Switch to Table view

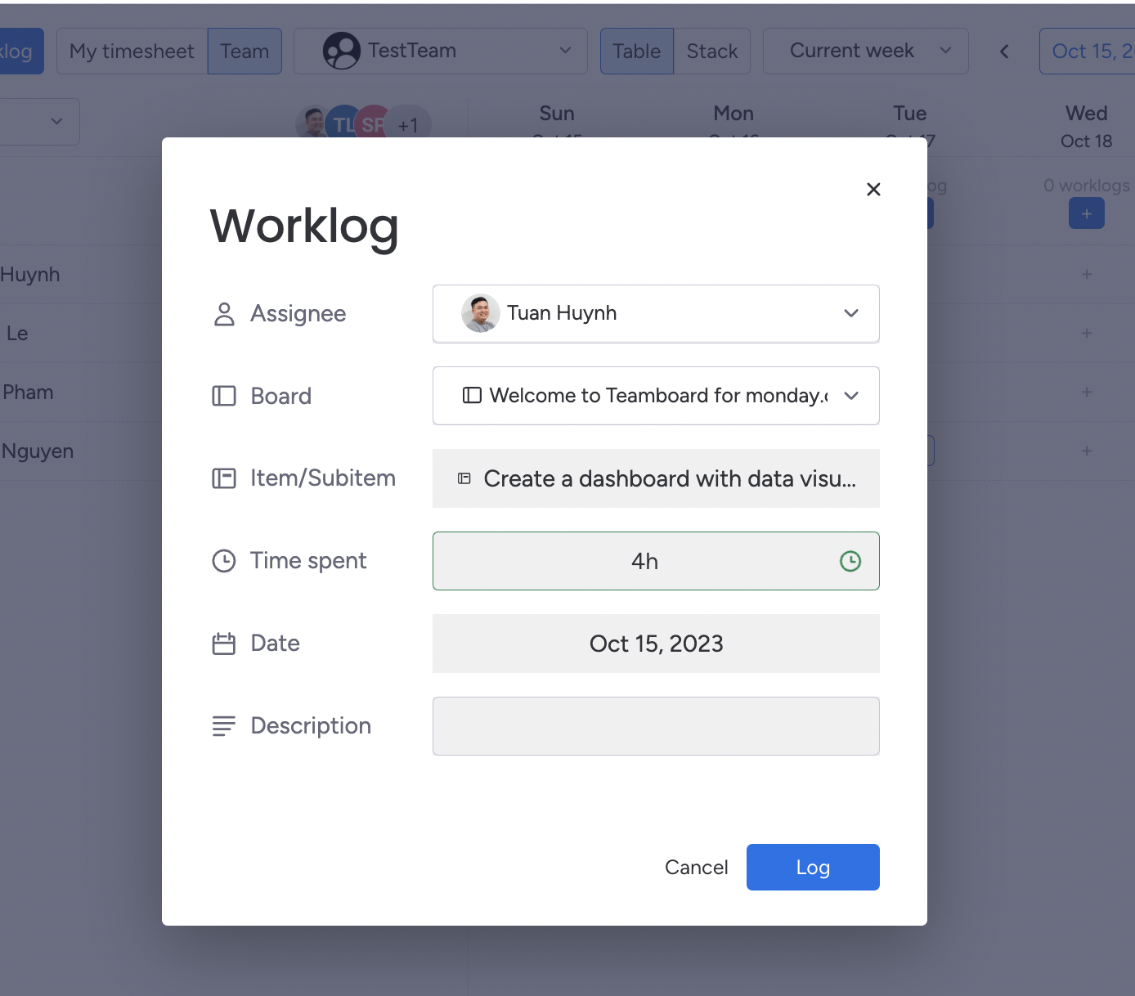(636, 52)
